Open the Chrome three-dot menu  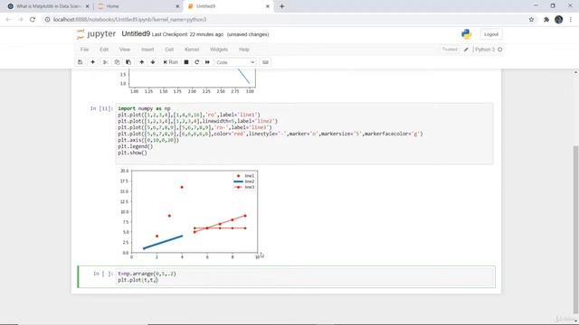571,20
